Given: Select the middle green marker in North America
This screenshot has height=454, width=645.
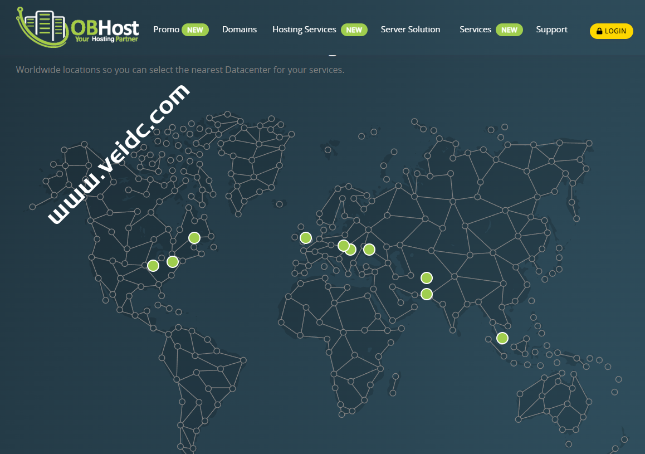Looking at the screenshot, I should (x=173, y=261).
